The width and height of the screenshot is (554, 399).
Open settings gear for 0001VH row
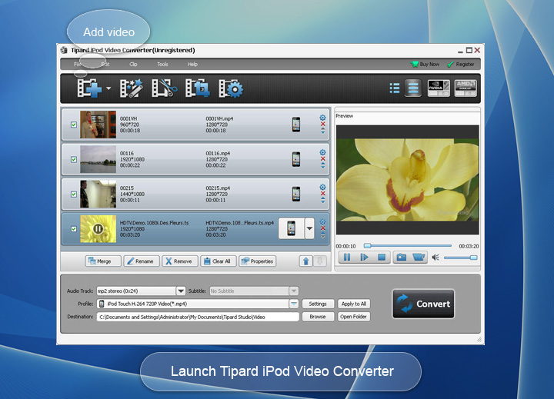coord(322,118)
